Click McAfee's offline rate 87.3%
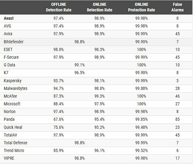This screenshot has width=193, height=164. coord(59,96)
